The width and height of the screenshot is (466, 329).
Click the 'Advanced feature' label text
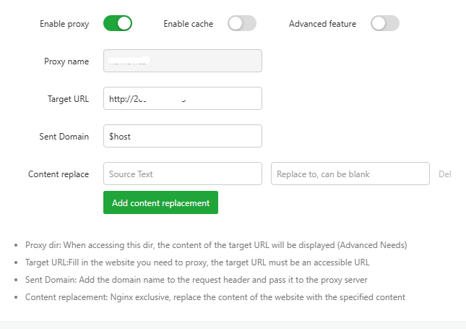tap(322, 24)
